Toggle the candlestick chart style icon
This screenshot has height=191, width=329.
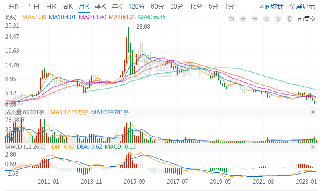click(289, 18)
